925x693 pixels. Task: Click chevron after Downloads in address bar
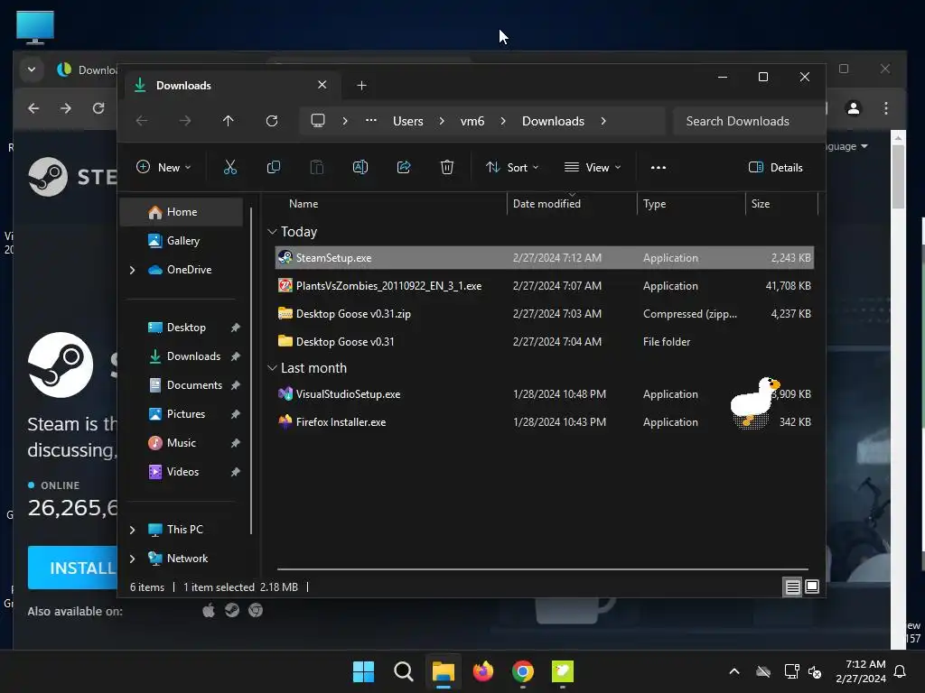(603, 121)
